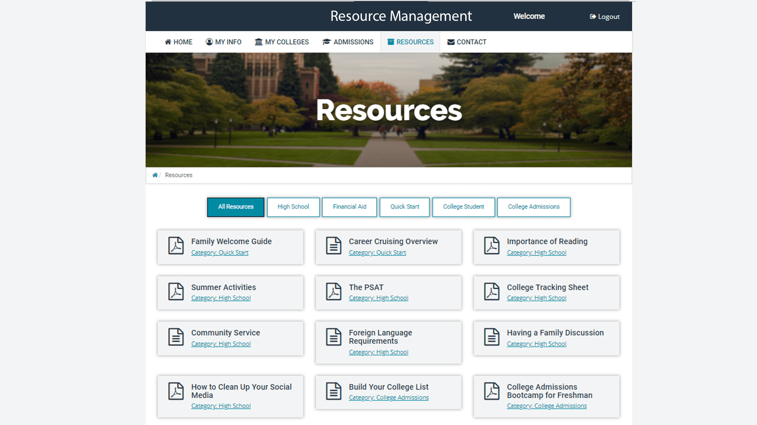
Task: Click the My Colleges building icon
Action: 259,42
